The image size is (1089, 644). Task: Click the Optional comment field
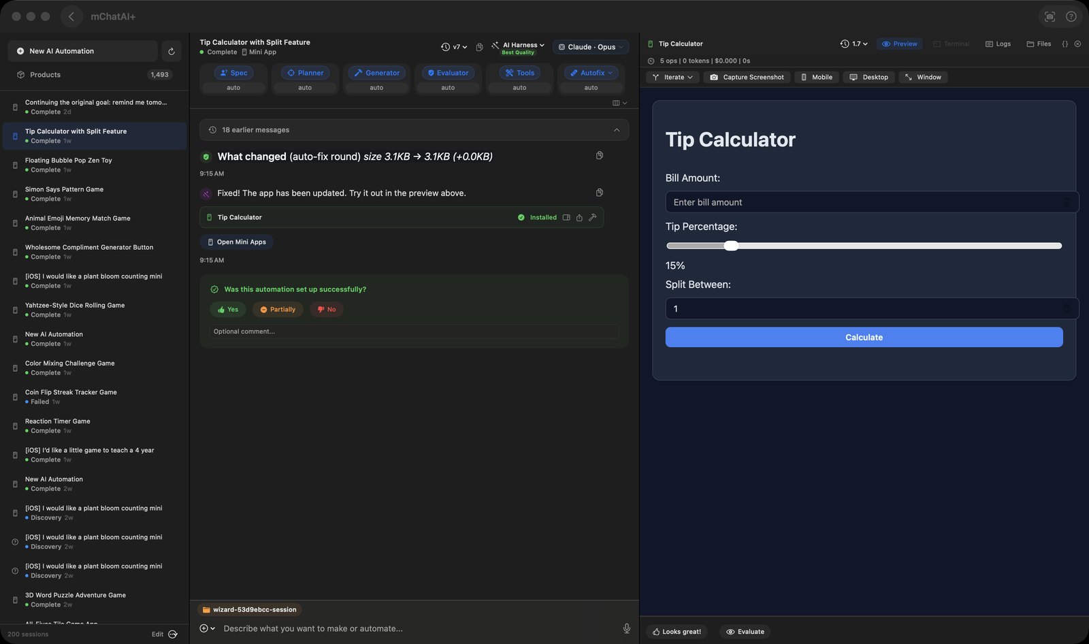point(414,332)
